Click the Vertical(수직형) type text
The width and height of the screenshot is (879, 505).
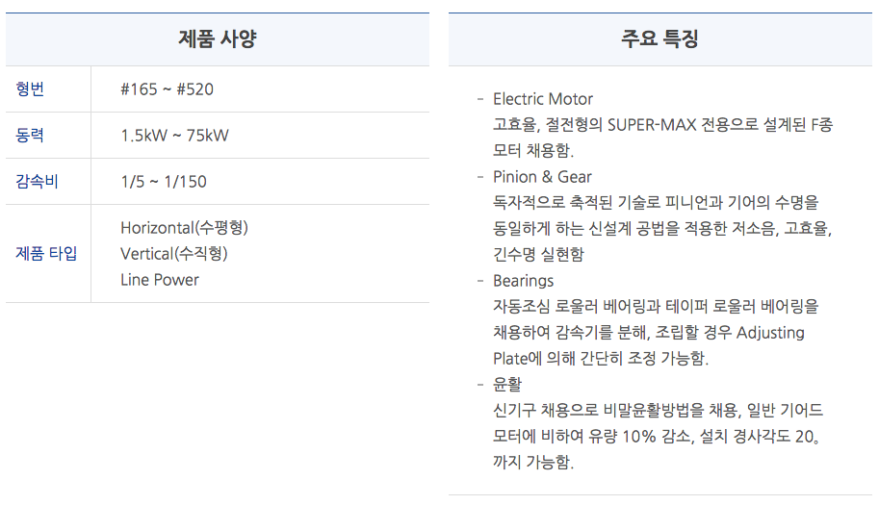tap(173, 254)
